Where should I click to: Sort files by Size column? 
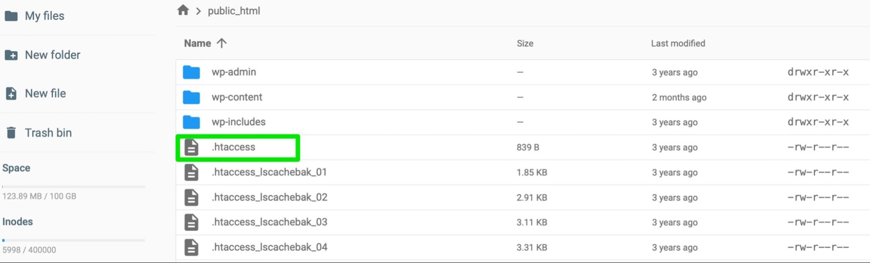coord(525,43)
